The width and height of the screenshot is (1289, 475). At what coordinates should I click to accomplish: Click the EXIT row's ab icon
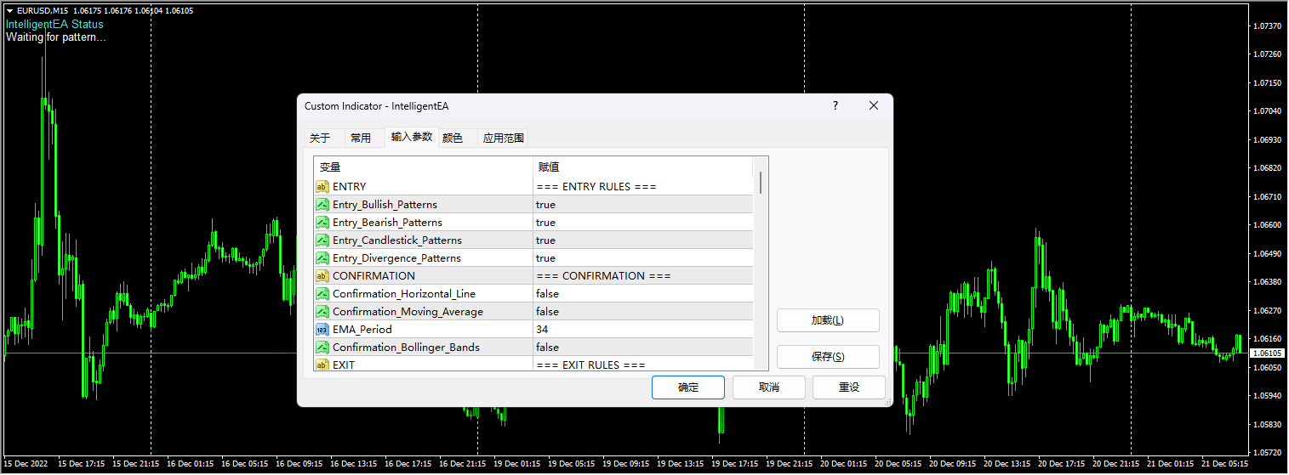click(322, 365)
